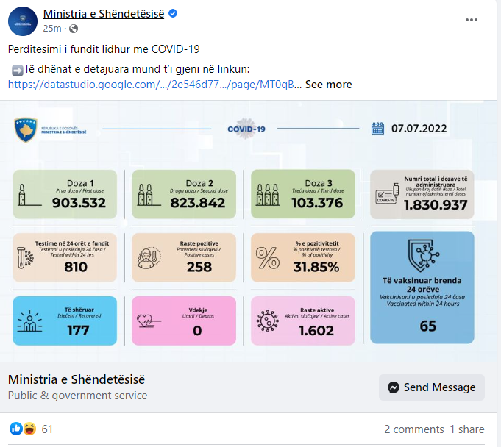Click the public globe audience icon
The height and width of the screenshot is (447, 501).
tap(74, 29)
